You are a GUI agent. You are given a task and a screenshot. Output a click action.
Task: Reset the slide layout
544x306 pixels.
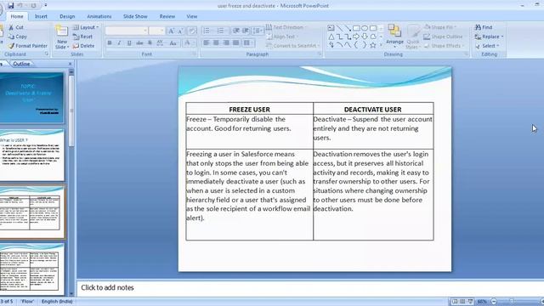82,37
